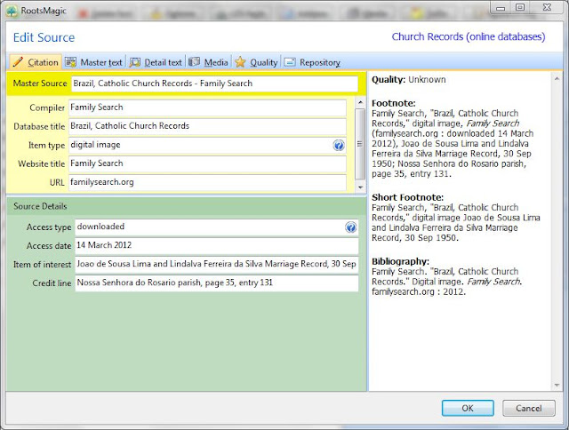Edit the Credit line field
The image size is (569, 430).
coord(217,283)
